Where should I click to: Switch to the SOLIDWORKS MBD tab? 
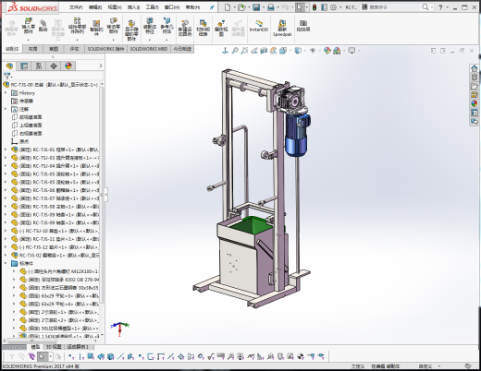click(149, 49)
